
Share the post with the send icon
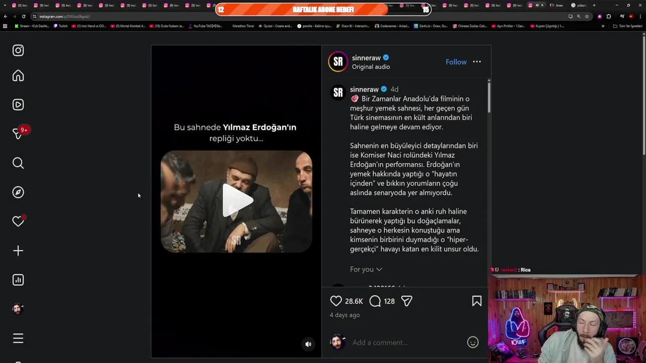point(407,301)
